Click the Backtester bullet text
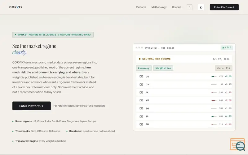This screenshot has width=248, height=155. [x=92, y=131]
